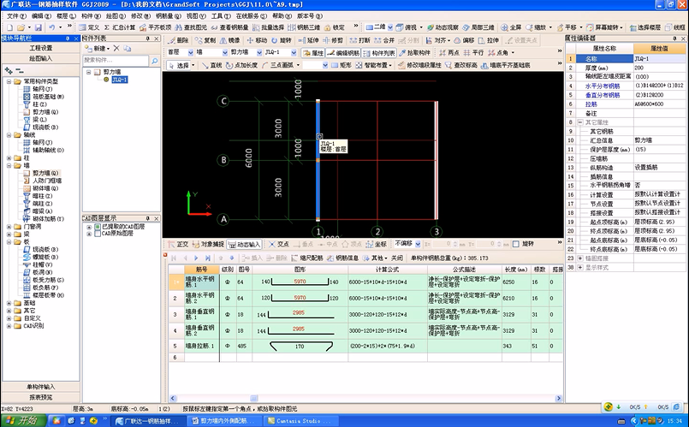Image resolution: width=689 pixels, height=427 pixels.
Task: Collapse the 其它属性 group in property editor
Action: click(x=580, y=122)
